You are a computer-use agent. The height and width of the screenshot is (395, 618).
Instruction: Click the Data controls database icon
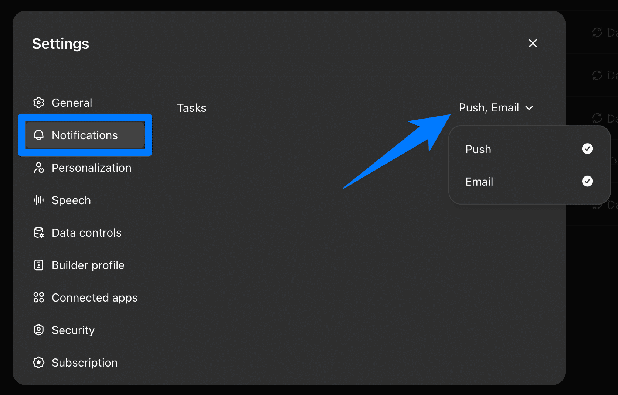39,233
